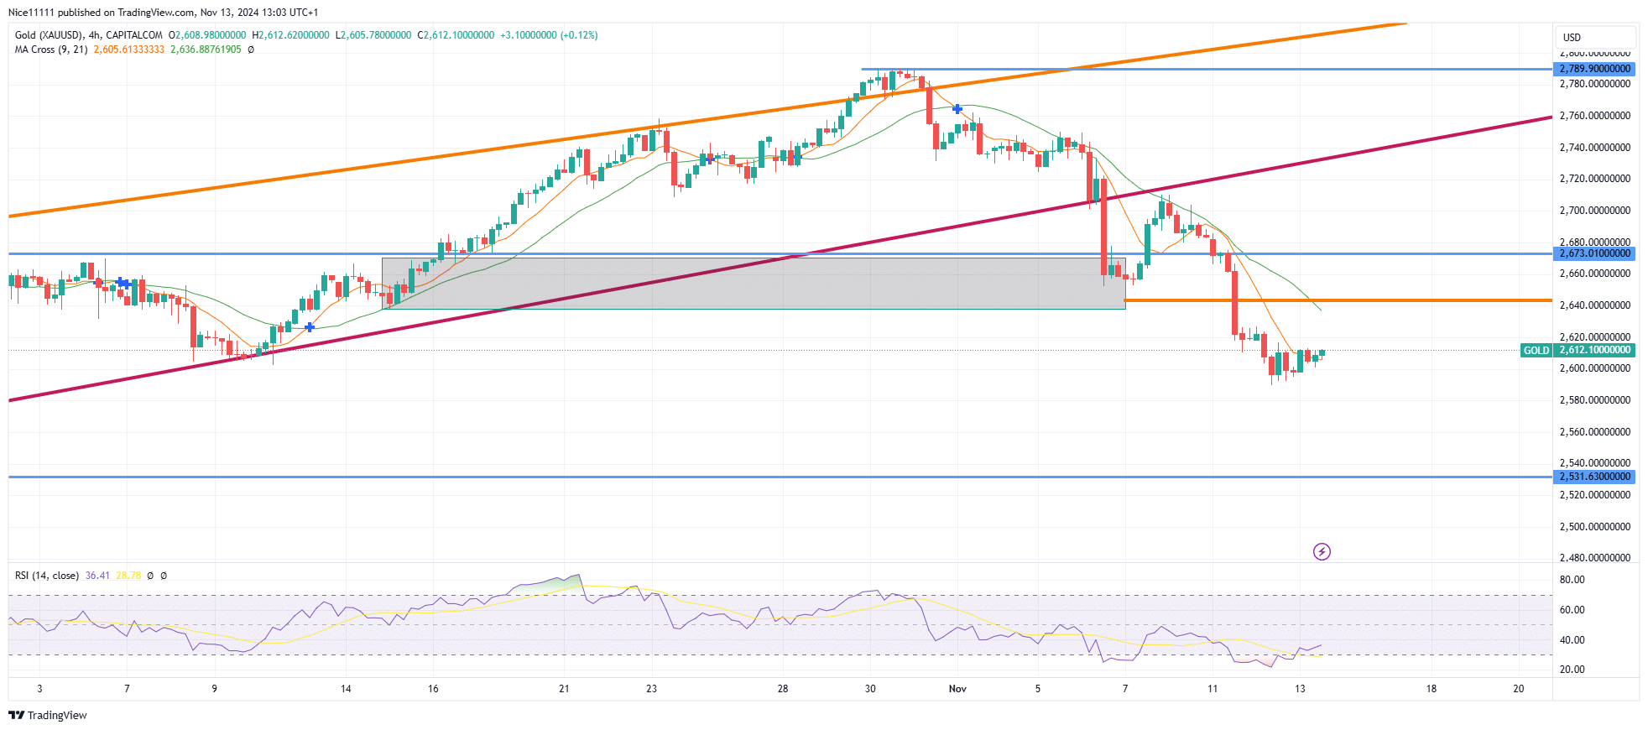Click the 2,700.00 price axis label
Image resolution: width=1648 pixels, height=730 pixels.
1595,211
